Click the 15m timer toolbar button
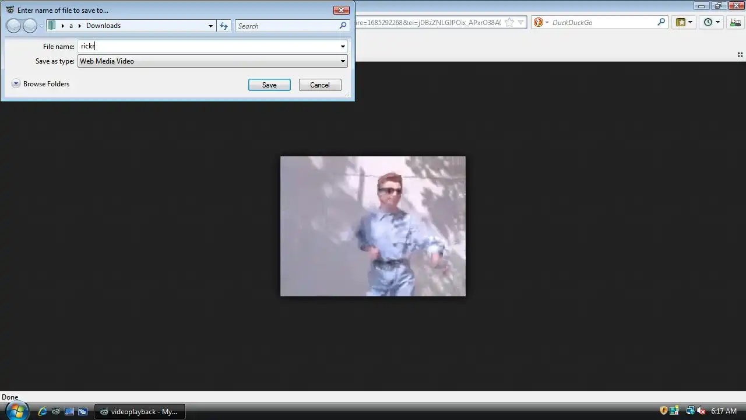Viewport: 746px width, 420px height. pyautogui.click(x=735, y=22)
